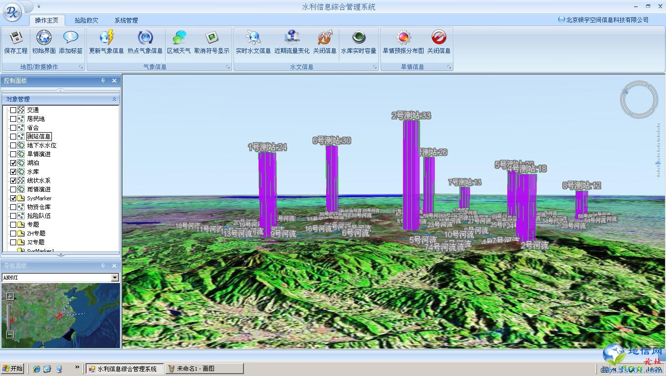The width and height of the screenshot is (666, 376).
Task: Click the SysMarker folder icon
Action: coord(21,198)
